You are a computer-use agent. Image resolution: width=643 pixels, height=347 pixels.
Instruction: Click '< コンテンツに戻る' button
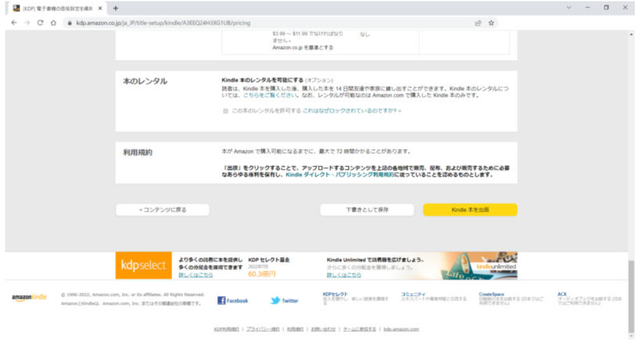pos(162,210)
